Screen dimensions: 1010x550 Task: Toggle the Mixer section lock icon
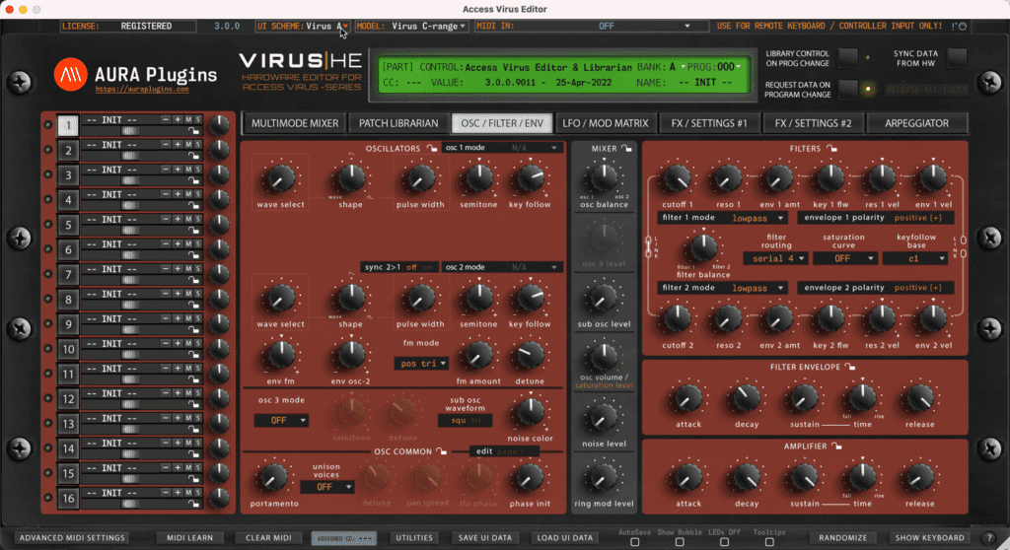[626, 149]
